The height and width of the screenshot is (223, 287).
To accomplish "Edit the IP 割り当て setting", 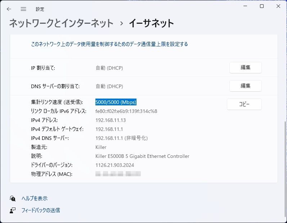I will tap(245, 68).
